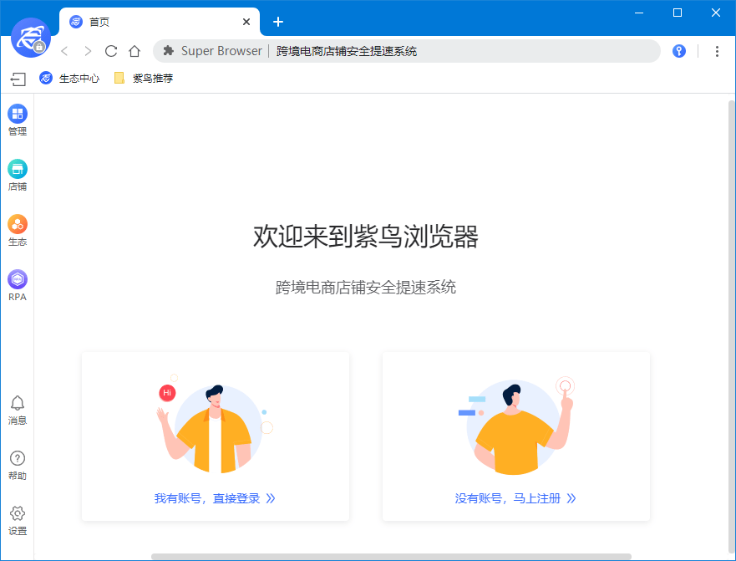Collapse the sidebar using the arrow icon
736x561 pixels.
pyautogui.click(x=17, y=79)
